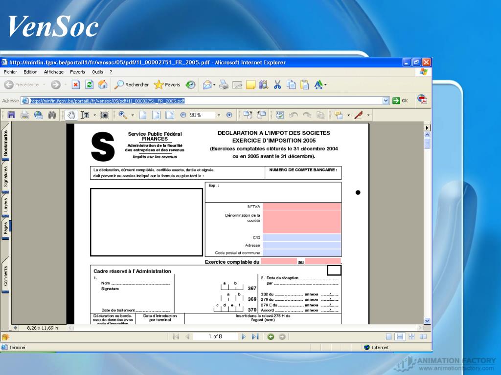The height and width of the screenshot is (375, 501).
Task: Email the PDF using Acrobat toolbar icon
Action: (38, 115)
